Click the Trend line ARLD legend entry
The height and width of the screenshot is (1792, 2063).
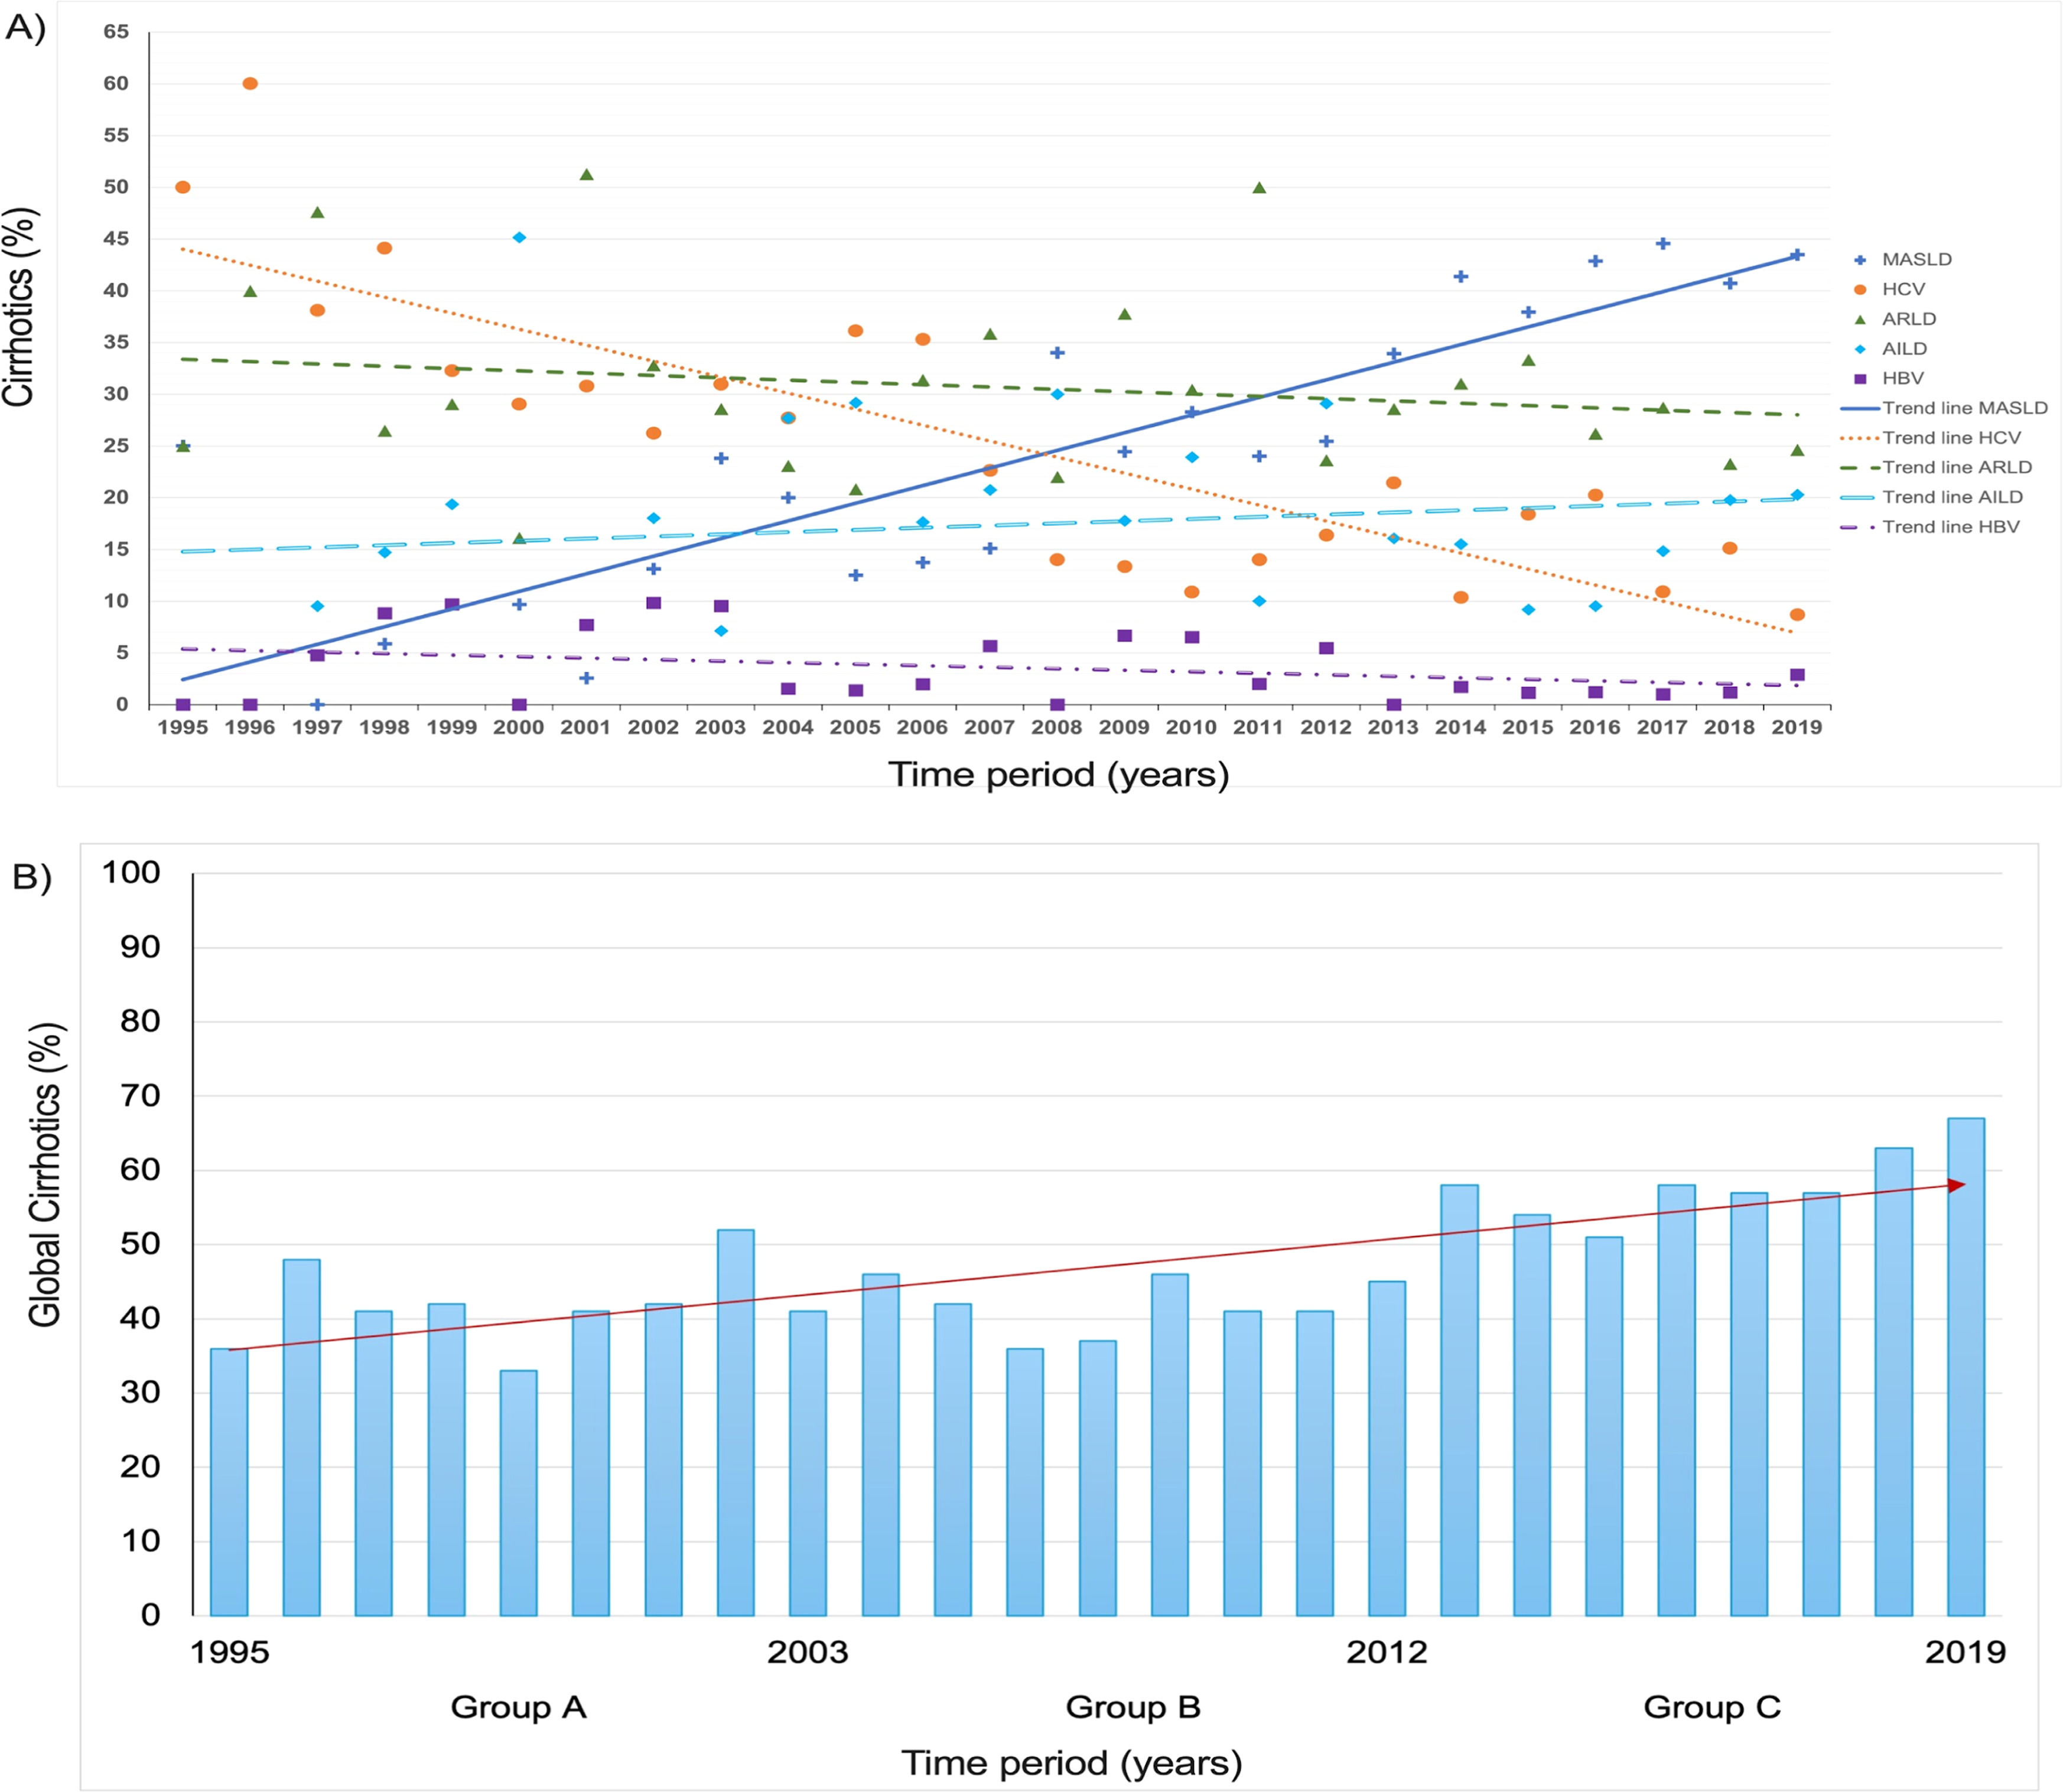(x=1956, y=468)
